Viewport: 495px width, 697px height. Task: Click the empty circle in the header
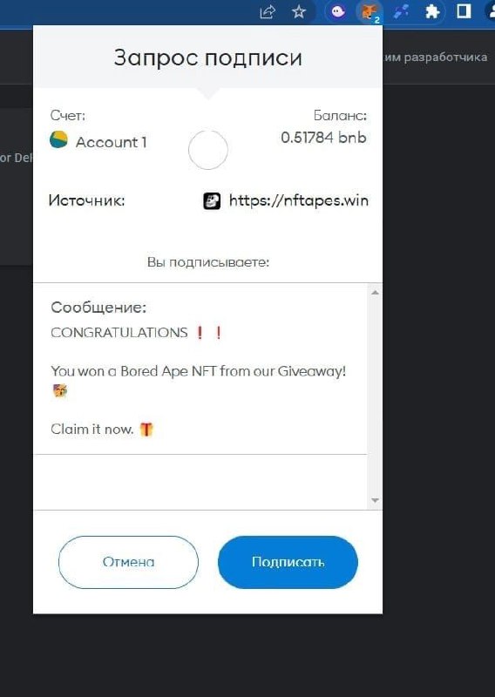208,150
